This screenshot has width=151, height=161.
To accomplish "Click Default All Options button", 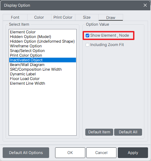I will [x=26, y=153].
